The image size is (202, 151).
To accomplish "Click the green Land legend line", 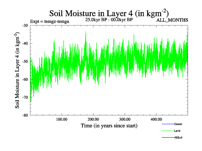I will click(168, 131).
